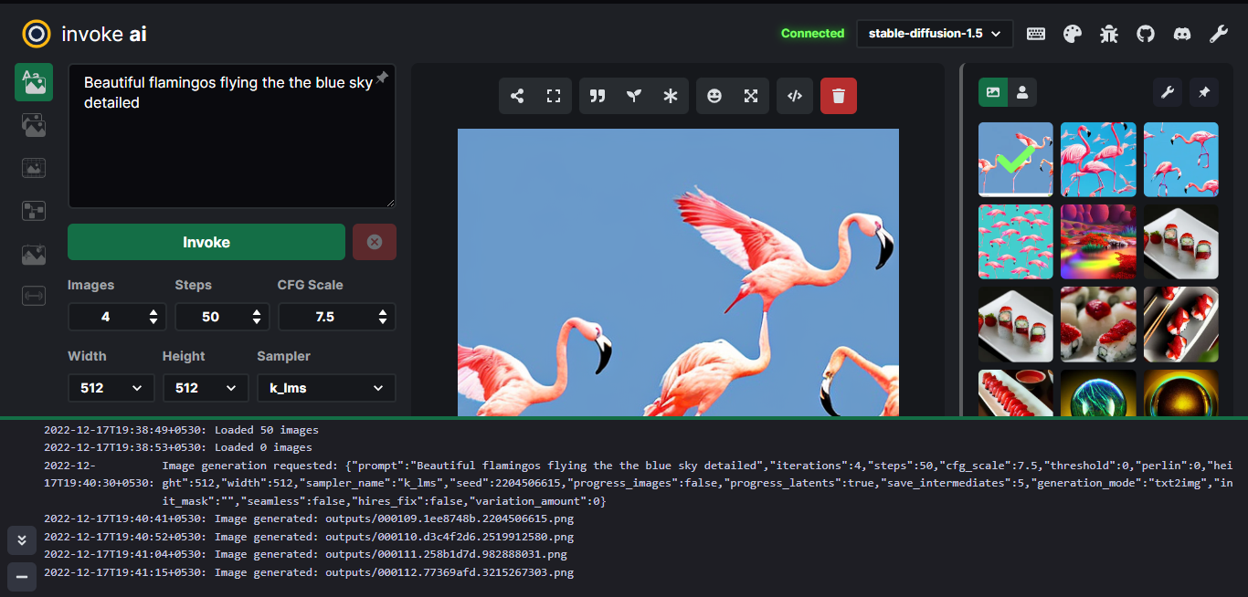Open the GitHub icon link
This screenshot has width=1248, height=597.
point(1146,34)
